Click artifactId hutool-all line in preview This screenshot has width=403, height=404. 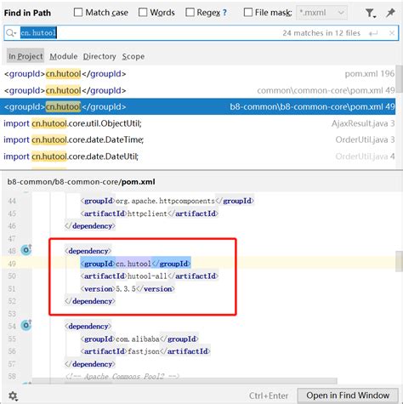click(150, 276)
